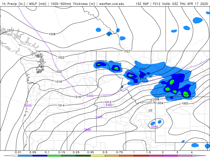Image resolution: width=210 pixels, height=157 pixels.
Task: Click the '4' legend value
Action: (x=192, y=152)
